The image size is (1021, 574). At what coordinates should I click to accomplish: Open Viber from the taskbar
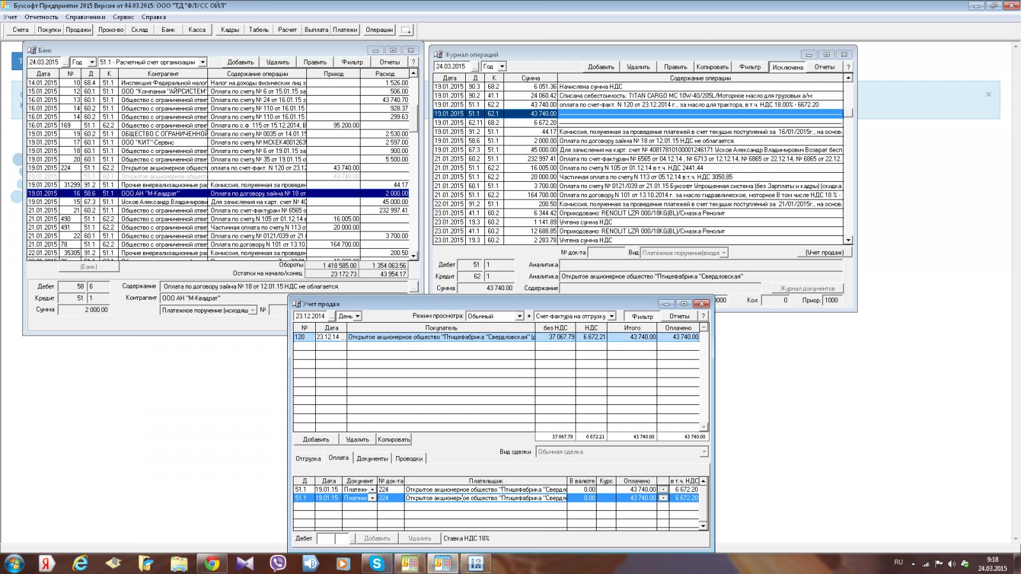pyautogui.click(x=278, y=563)
